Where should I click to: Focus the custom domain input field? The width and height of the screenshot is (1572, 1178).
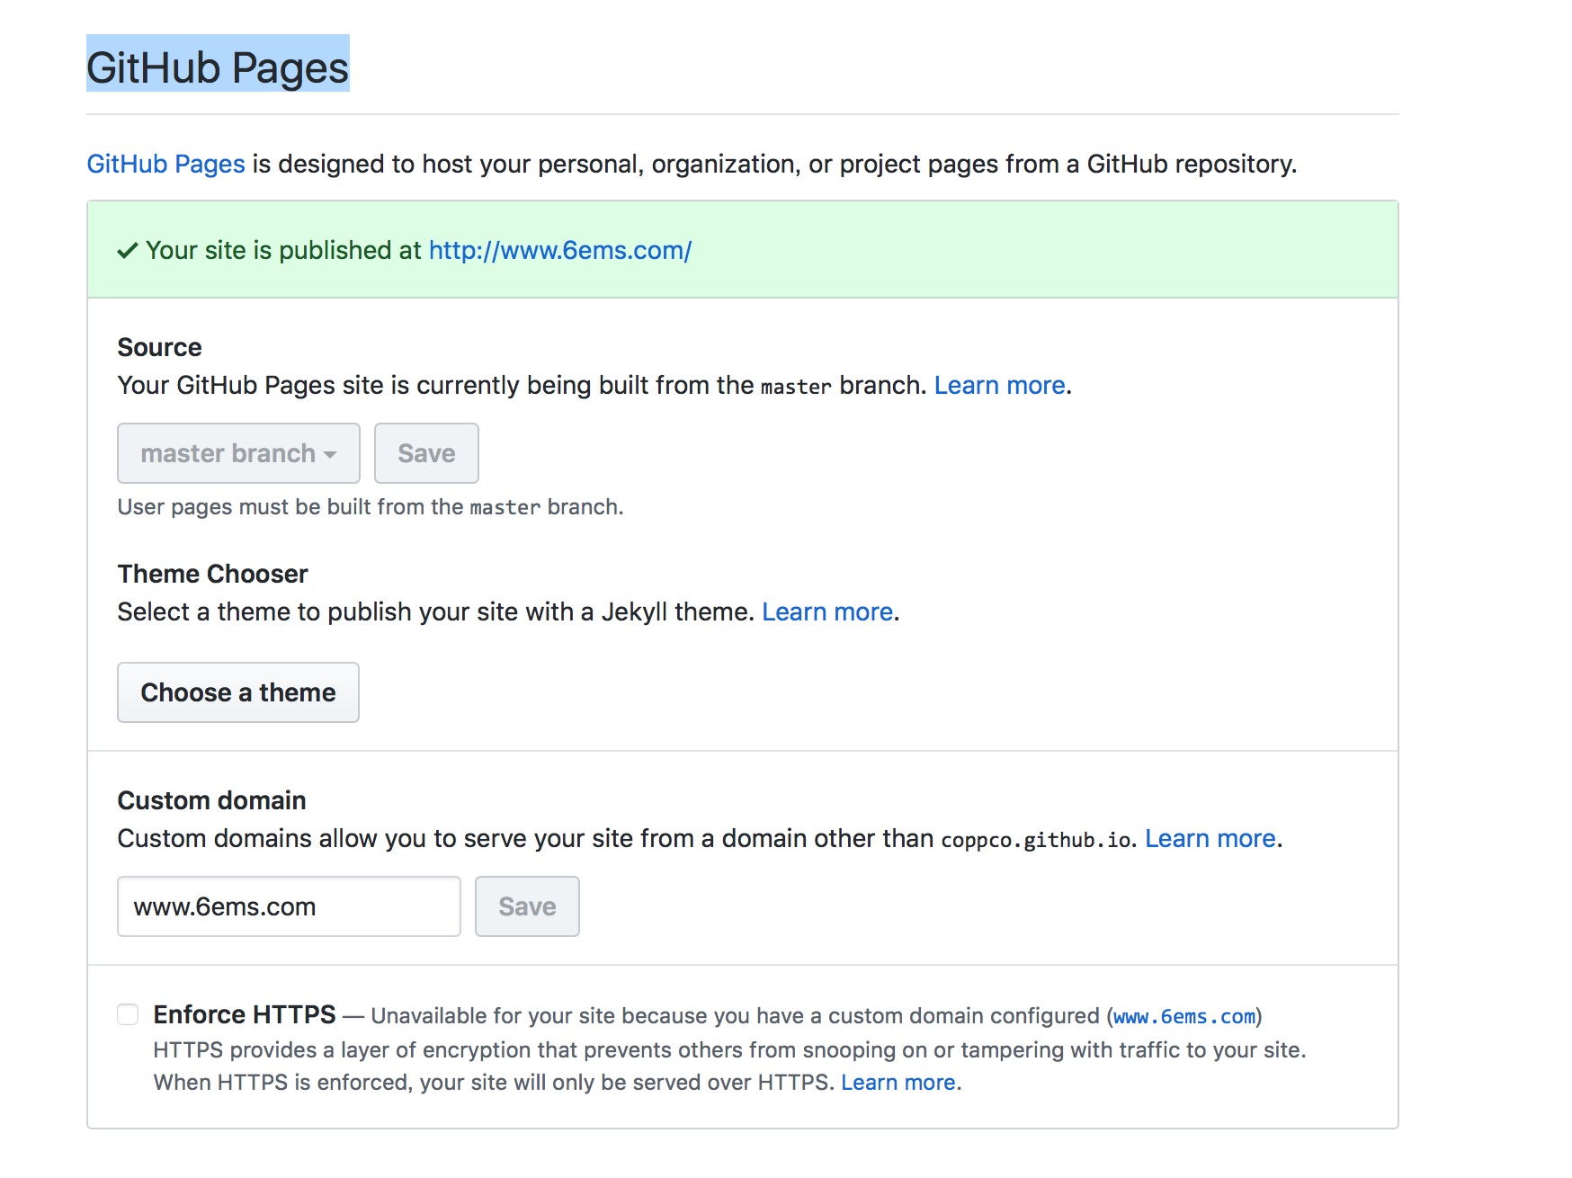(x=289, y=906)
